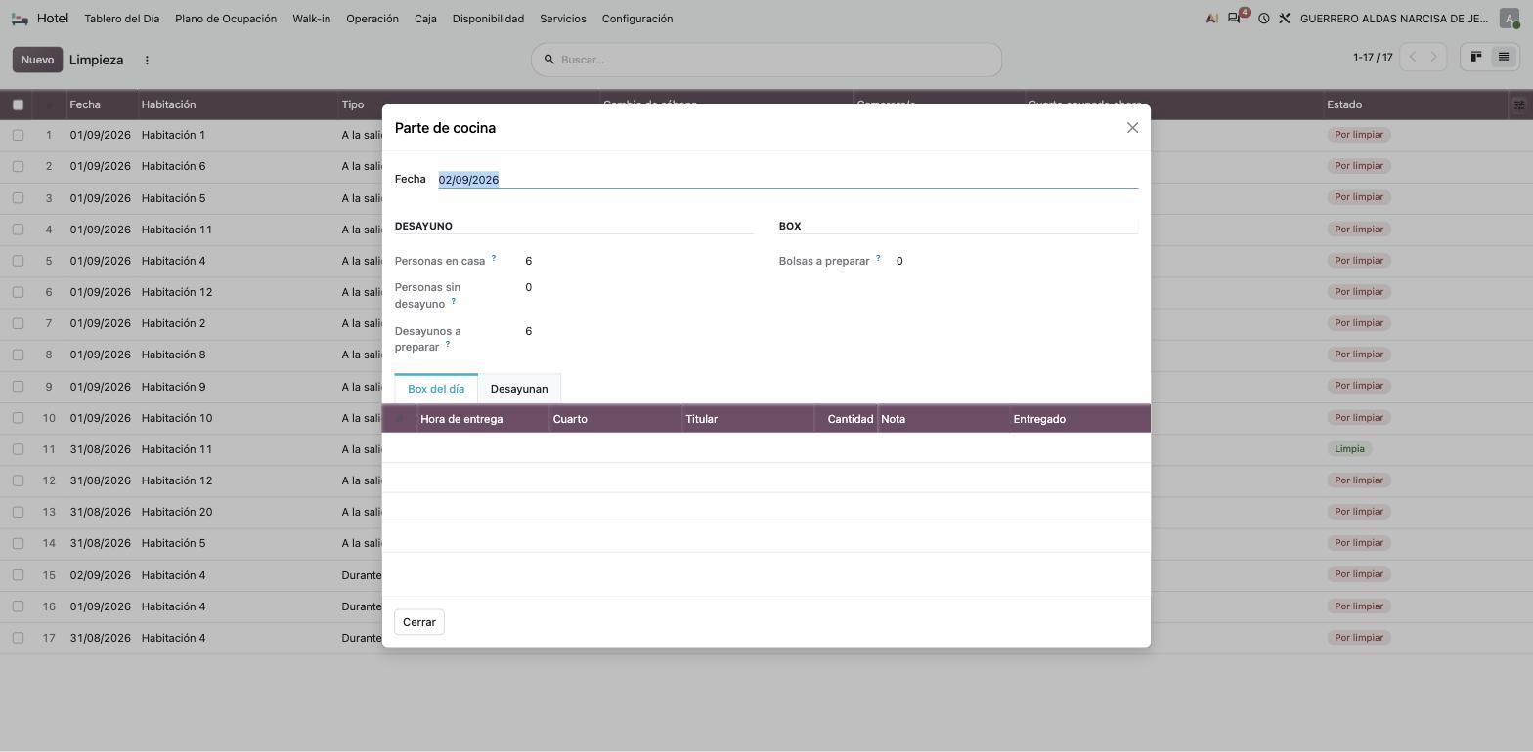Switch to the kanban view

tap(1476, 57)
